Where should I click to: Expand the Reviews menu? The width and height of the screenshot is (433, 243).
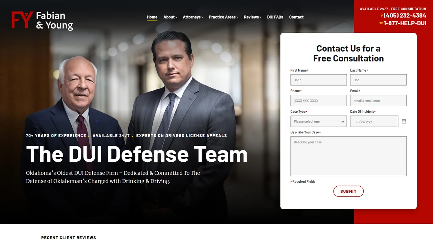click(252, 17)
